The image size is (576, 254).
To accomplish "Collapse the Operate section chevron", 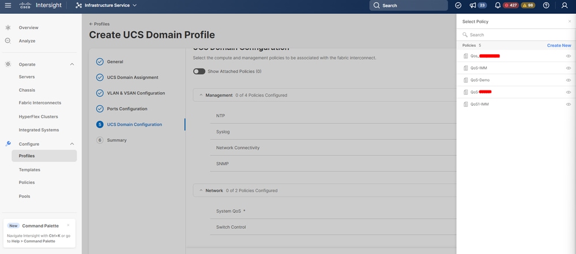I will coord(72,65).
